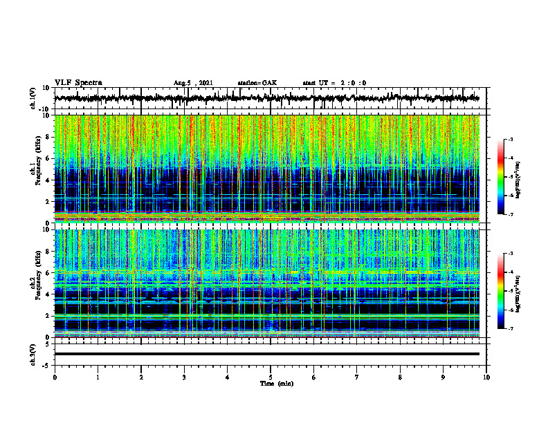Click time axis tick label "5"
Viewport: 548px width, 423px height.
271,377
